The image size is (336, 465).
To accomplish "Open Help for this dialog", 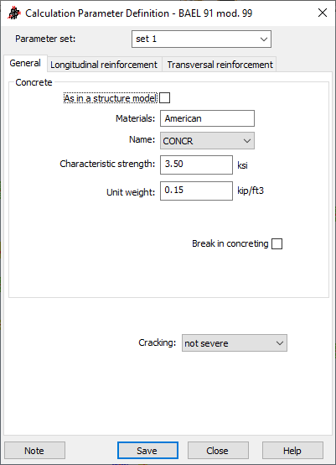I will [x=292, y=451].
